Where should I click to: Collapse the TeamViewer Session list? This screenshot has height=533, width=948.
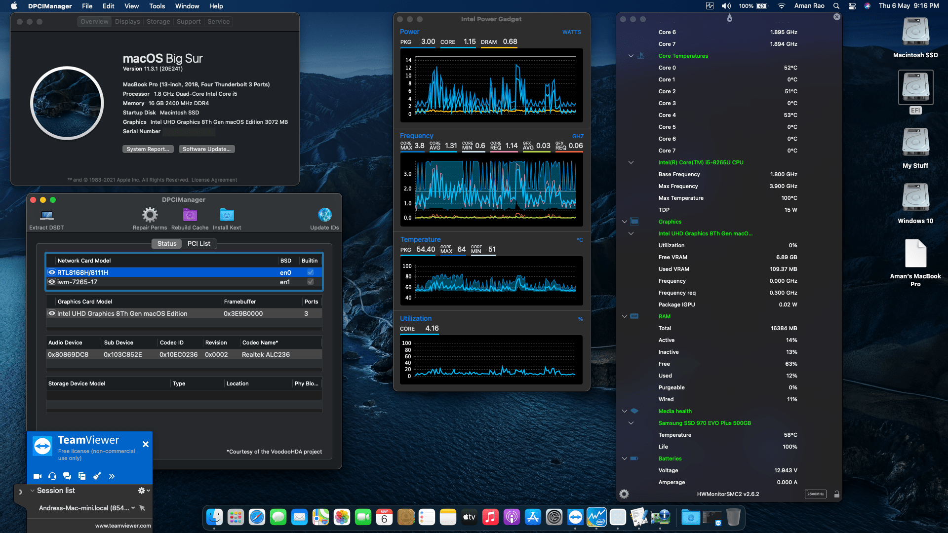(32, 491)
